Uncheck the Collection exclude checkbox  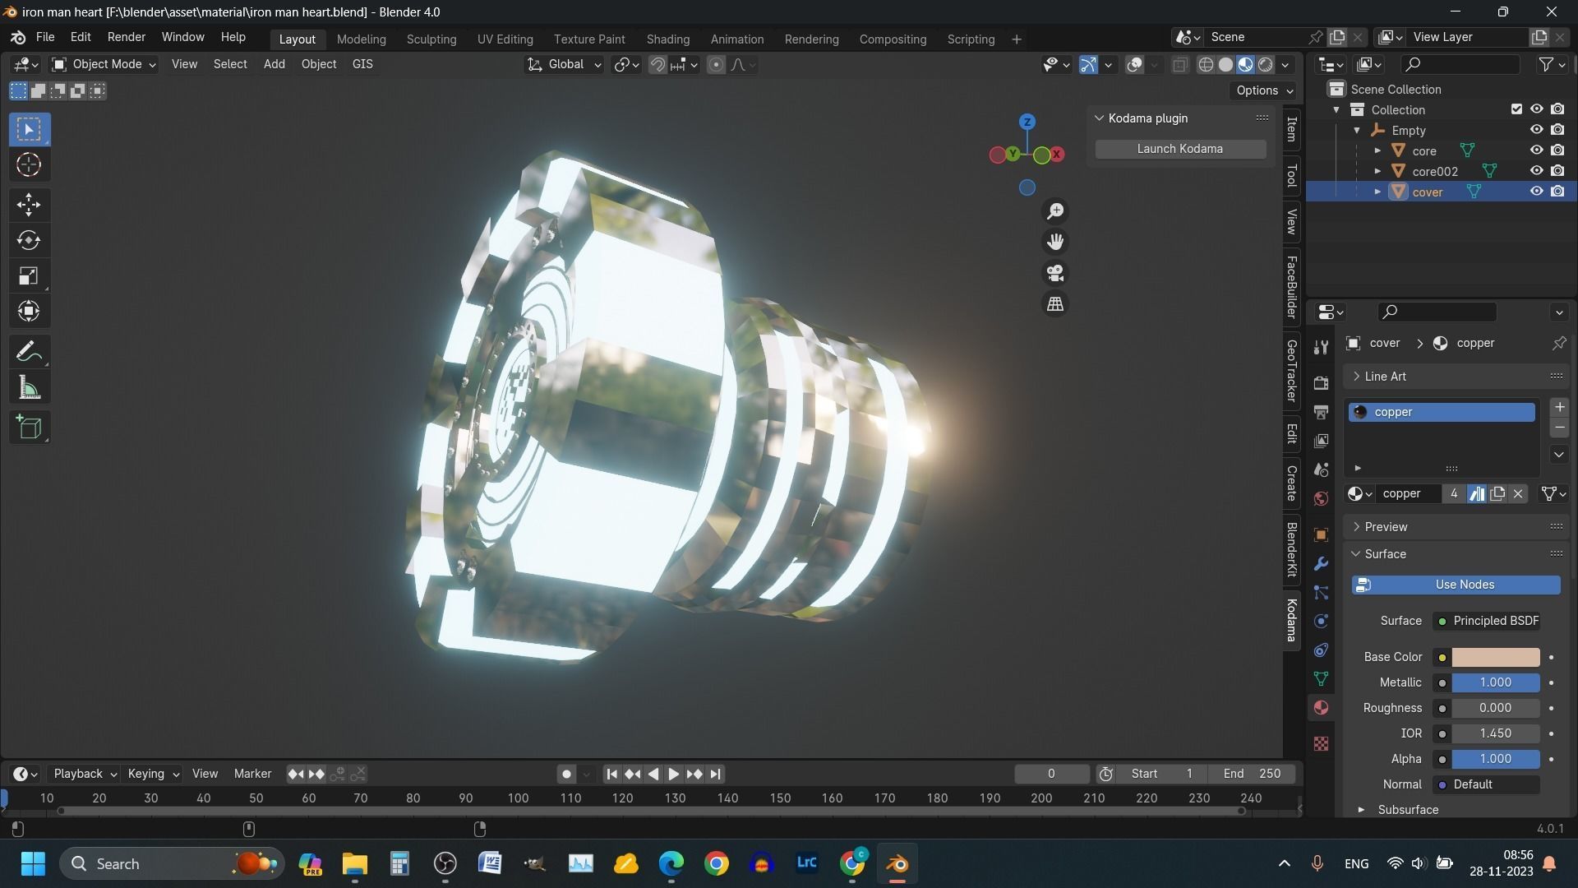[x=1516, y=109]
